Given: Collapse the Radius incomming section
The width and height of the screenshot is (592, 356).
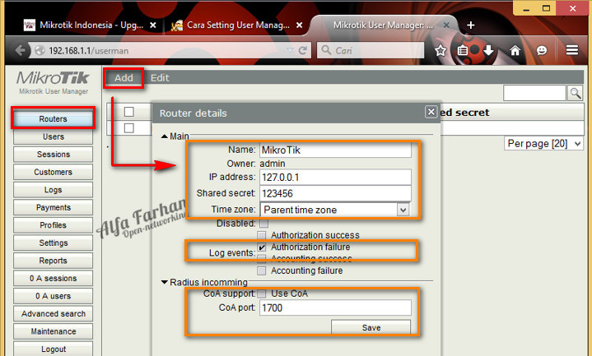Looking at the screenshot, I should pos(164,282).
